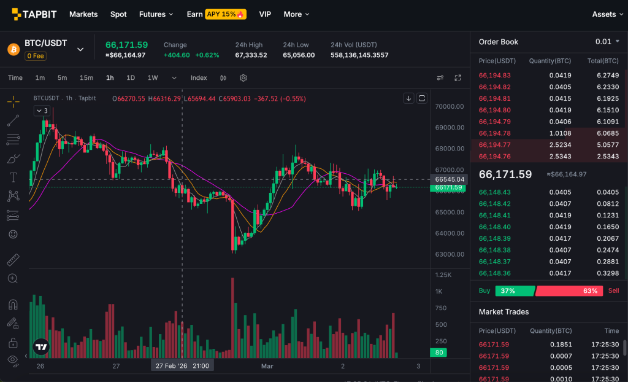Click the Earn APY 15% link
This screenshot has width=628, height=382.
(x=216, y=14)
